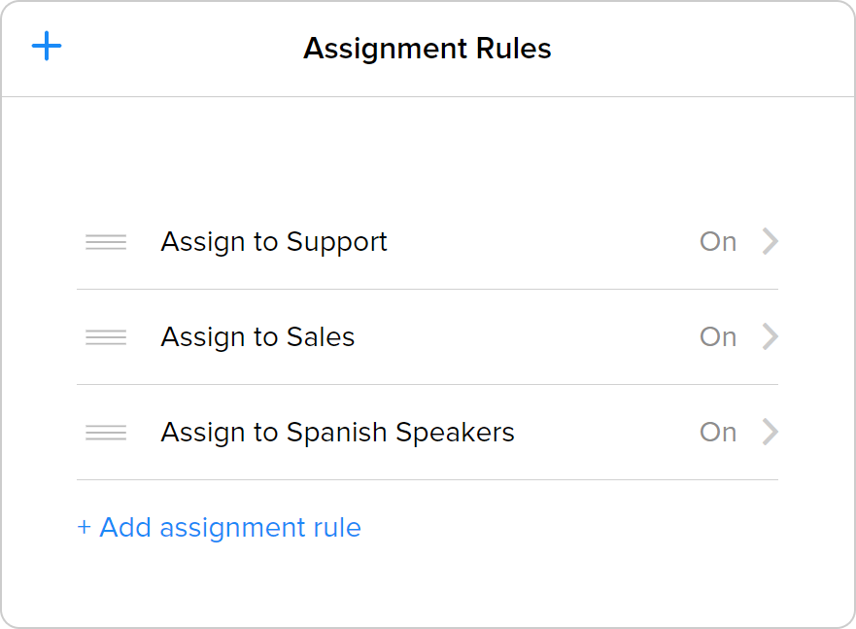Expand the Assign to Spanish Speakers chevron
This screenshot has height=629, width=856.
pyautogui.click(x=769, y=433)
